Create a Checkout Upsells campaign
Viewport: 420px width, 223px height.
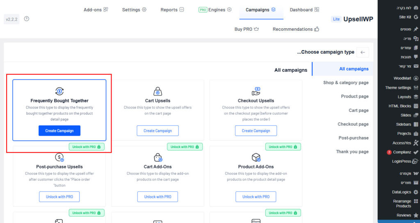point(256,131)
